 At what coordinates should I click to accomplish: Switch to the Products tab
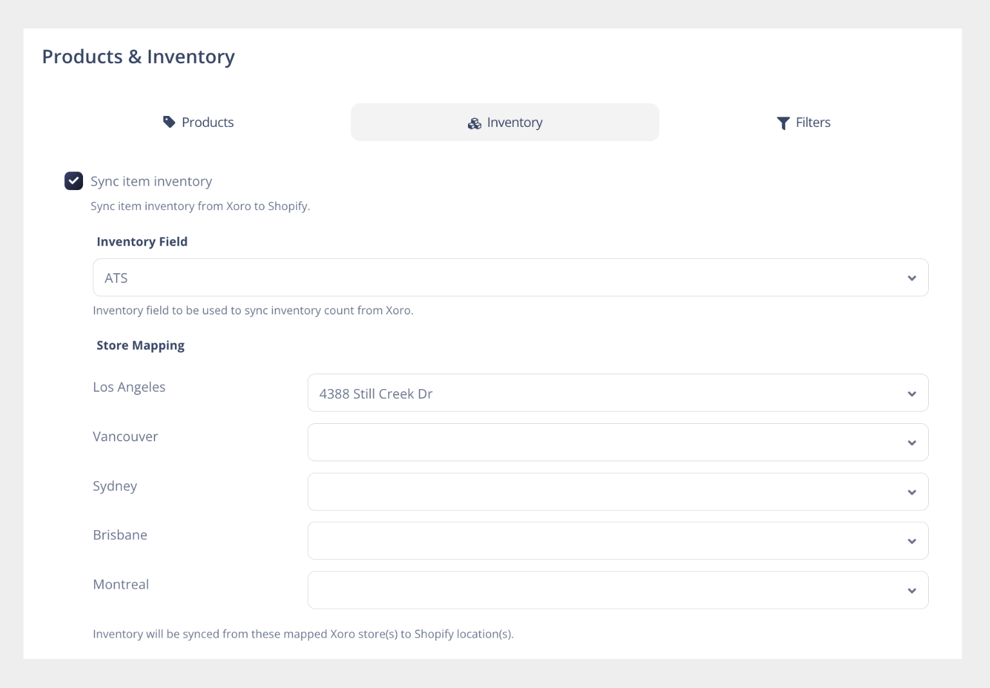[x=198, y=122]
